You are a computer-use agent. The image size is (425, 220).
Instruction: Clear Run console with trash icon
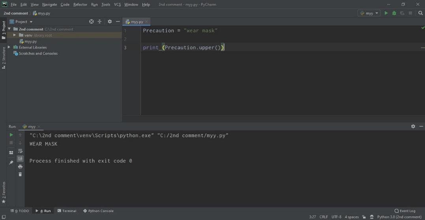(x=20, y=174)
